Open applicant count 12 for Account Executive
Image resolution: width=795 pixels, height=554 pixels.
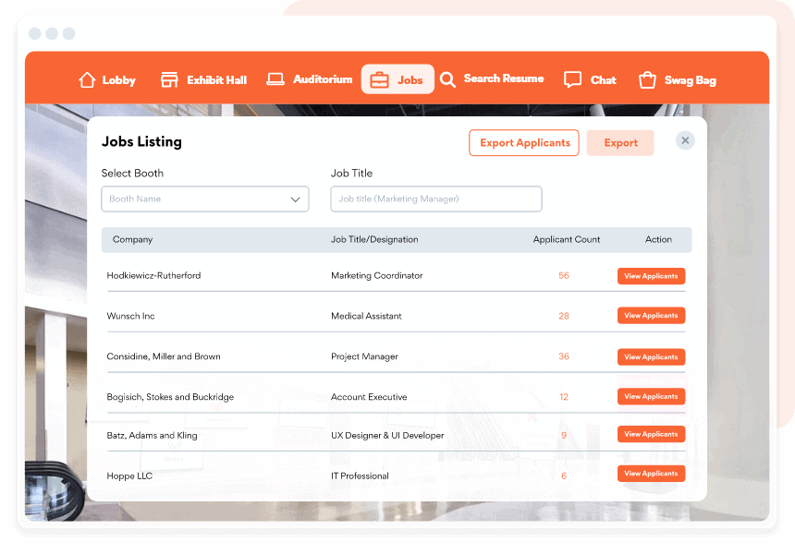[564, 396]
